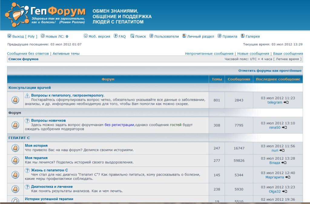Click the ГепФорум logo
Screen dimensions: 310x204
pos(45,15)
